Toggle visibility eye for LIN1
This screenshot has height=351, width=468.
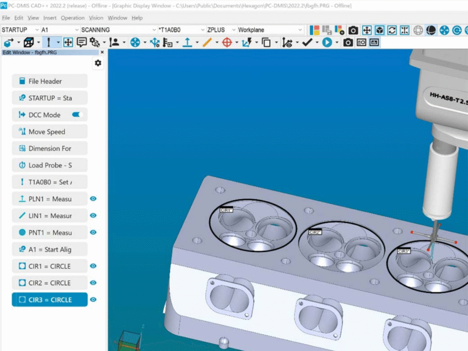coord(93,215)
